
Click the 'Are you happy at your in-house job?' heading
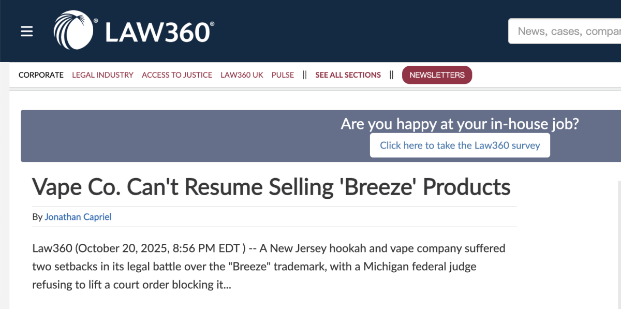(460, 124)
